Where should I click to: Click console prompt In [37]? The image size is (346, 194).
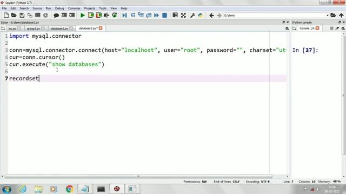tap(305, 50)
